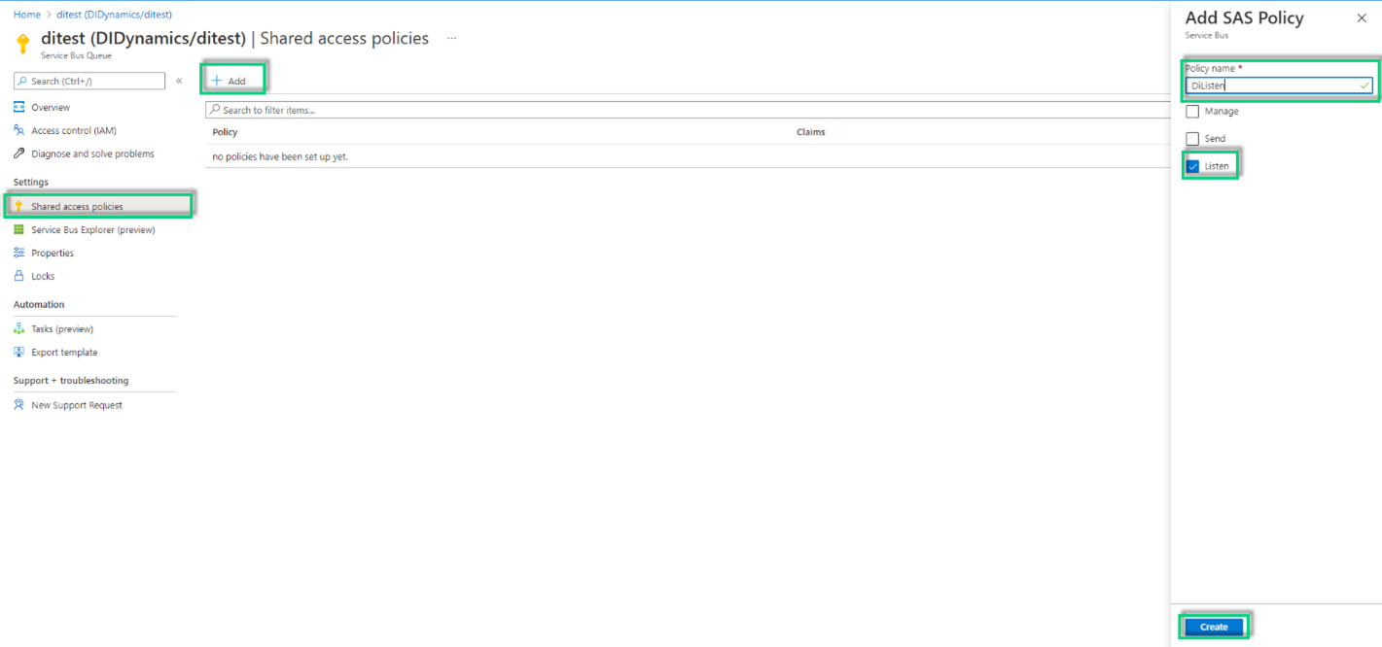The image size is (1382, 647).
Task: Focus the Search to filter items field
Action: point(687,110)
